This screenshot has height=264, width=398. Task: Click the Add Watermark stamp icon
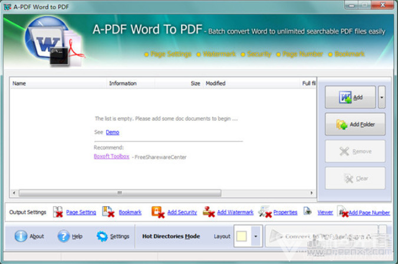209,212
